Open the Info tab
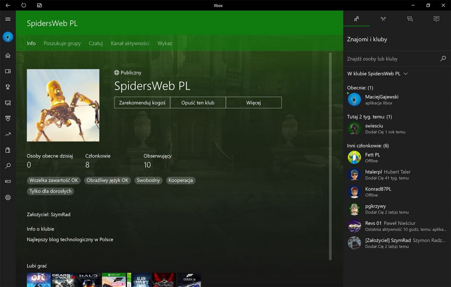451x287 pixels. click(31, 43)
